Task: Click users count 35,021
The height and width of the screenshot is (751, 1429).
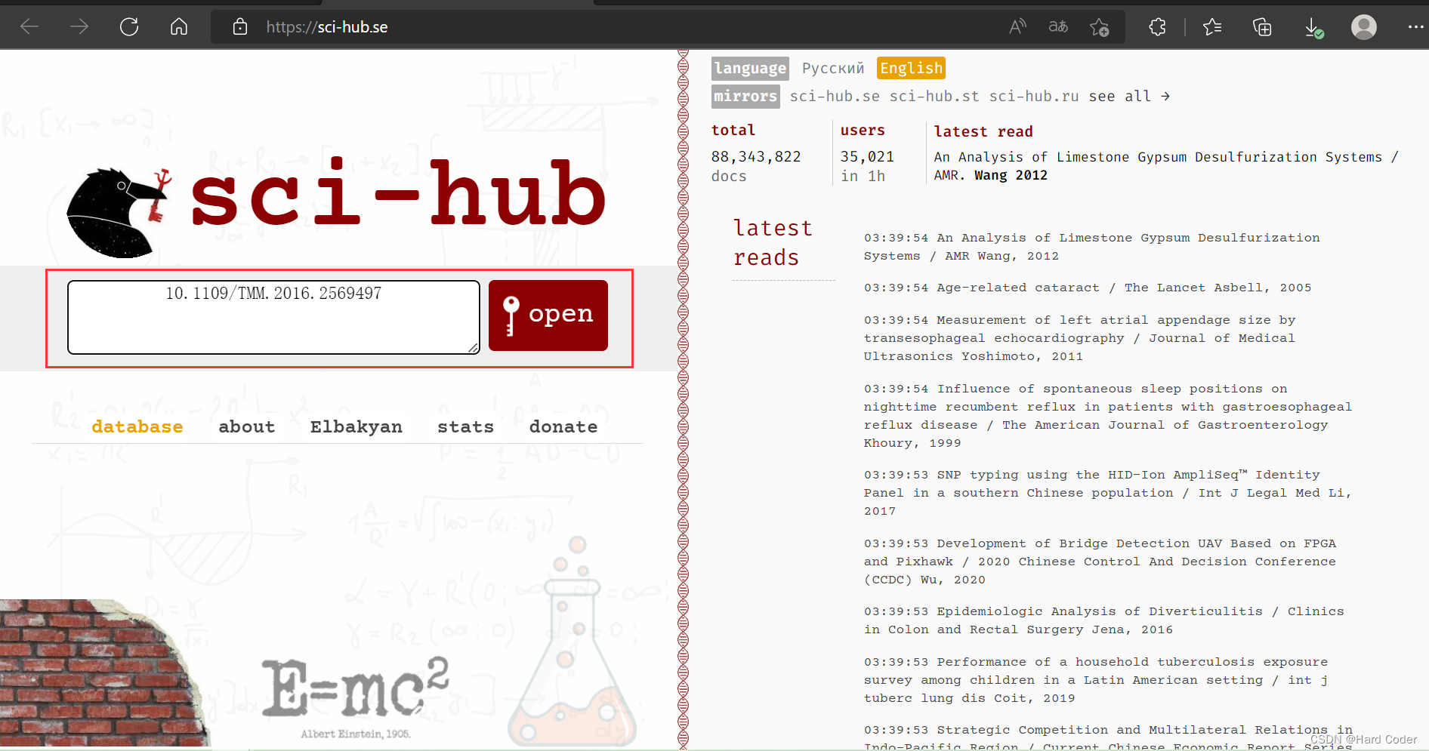Action: click(x=867, y=156)
